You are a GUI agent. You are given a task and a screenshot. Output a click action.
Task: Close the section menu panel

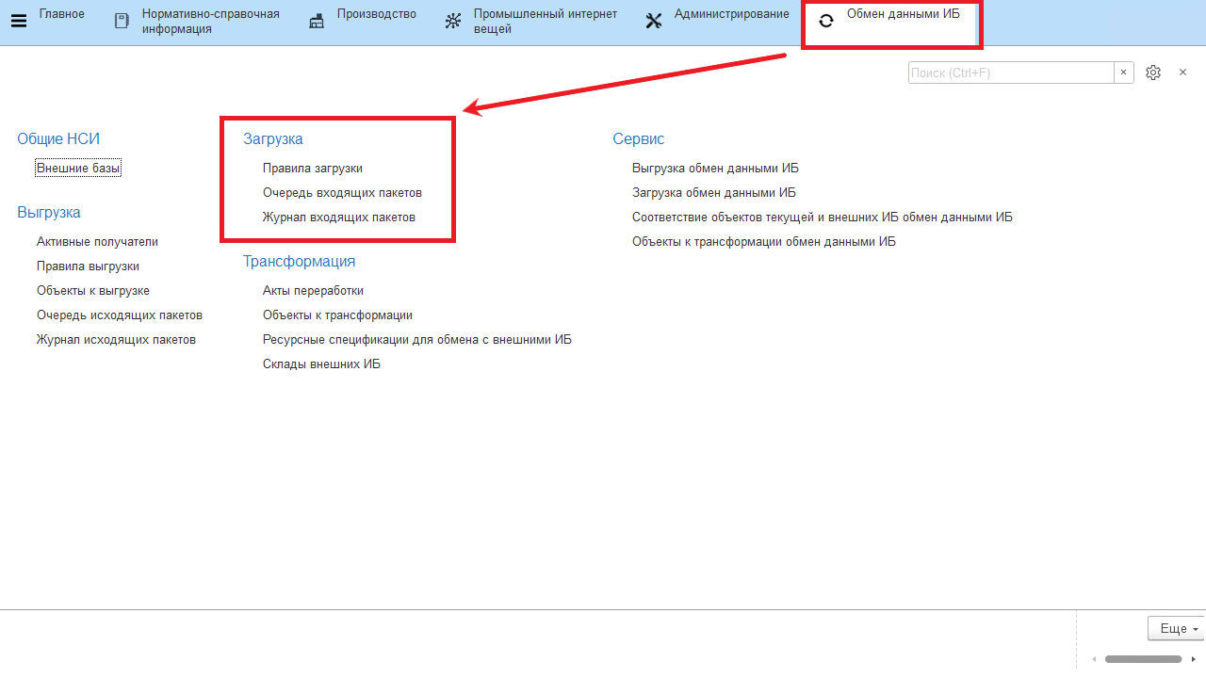tap(1182, 73)
